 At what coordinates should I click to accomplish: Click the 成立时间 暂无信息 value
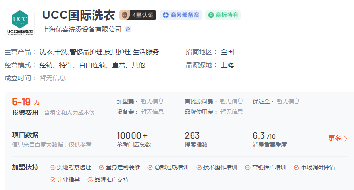click(x=52, y=78)
